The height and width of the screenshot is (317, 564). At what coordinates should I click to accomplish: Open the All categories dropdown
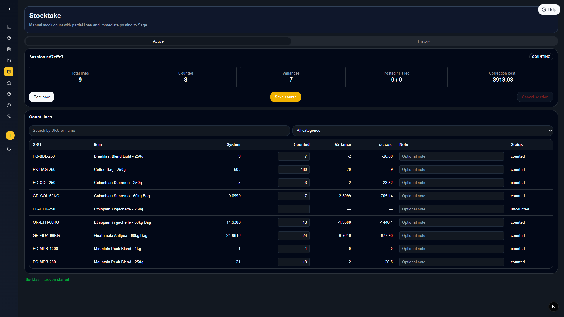(422, 131)
